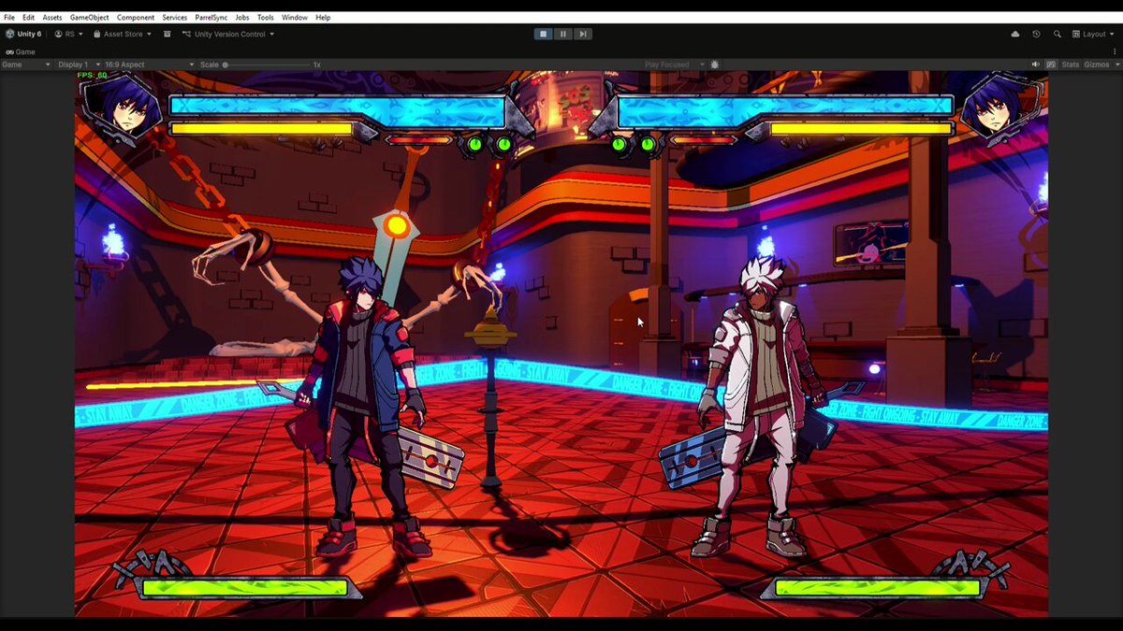The width and height of the screenshot is (1123, 631).
Task: Open the Edit menu
Action: (29, 18)
